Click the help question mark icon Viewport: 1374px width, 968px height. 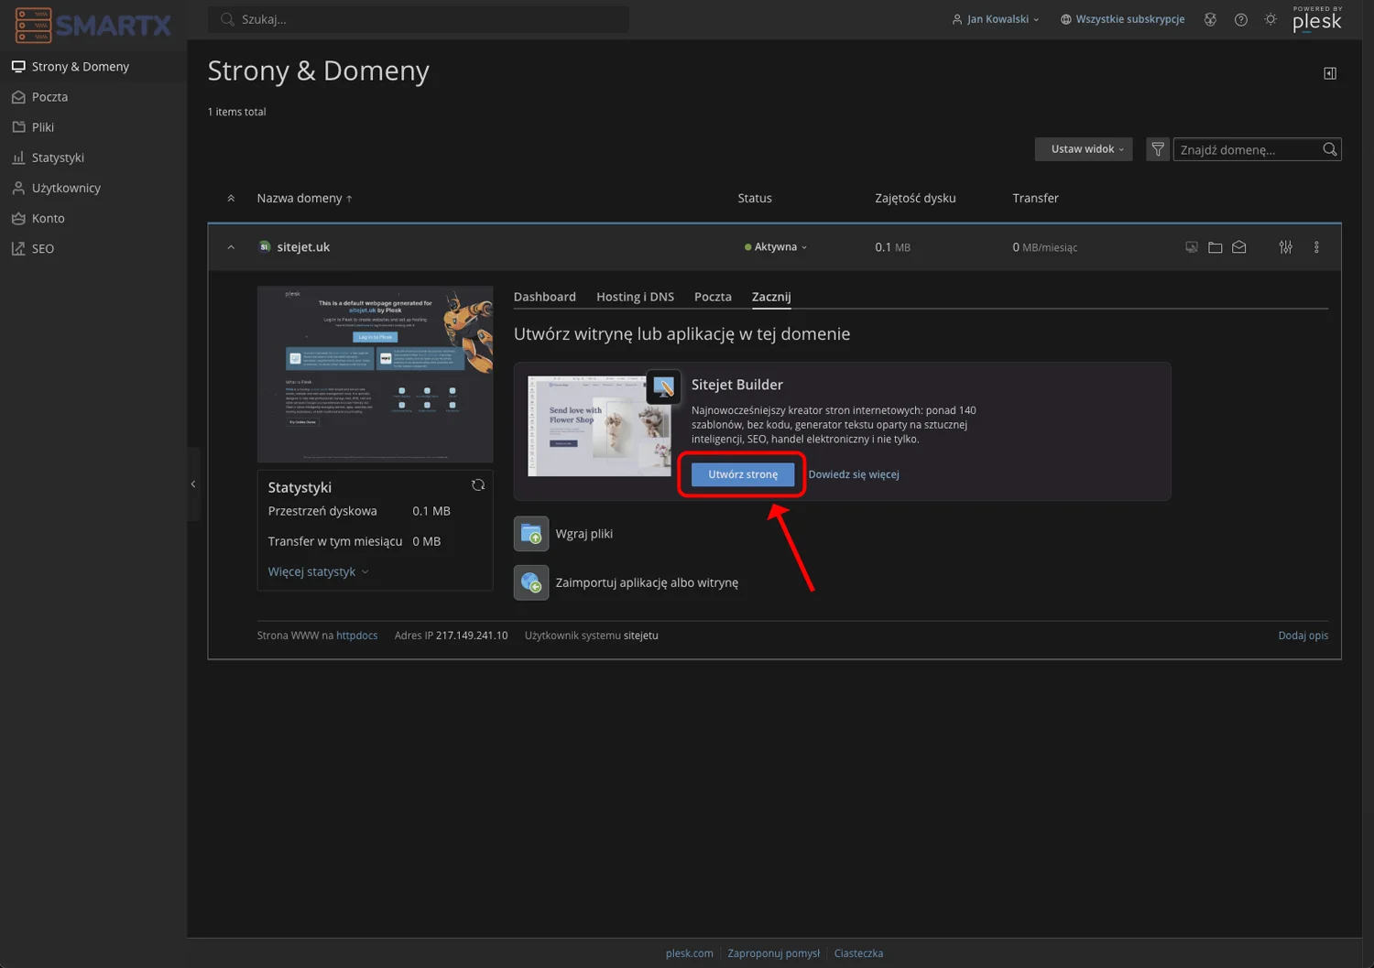[x=1240, y=19]
